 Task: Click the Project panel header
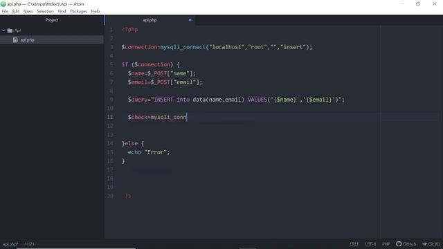pos(52,20)
